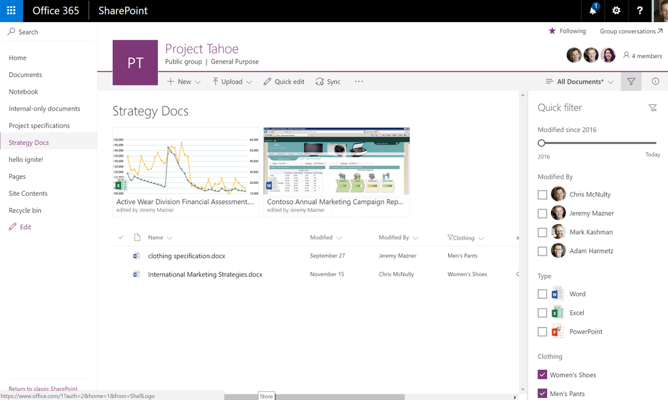Image resolution: width=668 pixels, height=400 pixels.
Task: Check the Excel type checkbox
Action: pyautogui.click(x=542, y=312)
